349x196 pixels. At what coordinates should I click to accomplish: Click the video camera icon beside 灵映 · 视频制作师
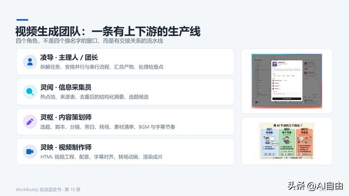(x=30, y=151)
